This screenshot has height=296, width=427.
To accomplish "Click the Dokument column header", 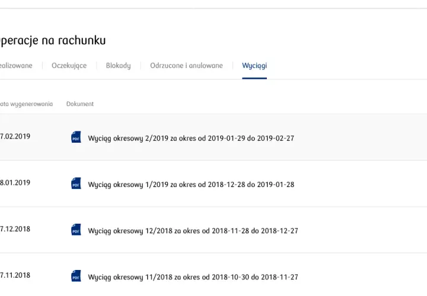I will tap(80, 104).
